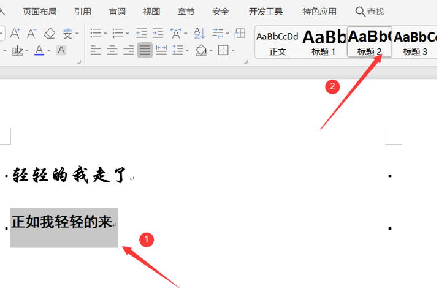This screenshot has width=439, height=297.
Task: Click the selected line 正如我轻轻的来
Action: 61,222
